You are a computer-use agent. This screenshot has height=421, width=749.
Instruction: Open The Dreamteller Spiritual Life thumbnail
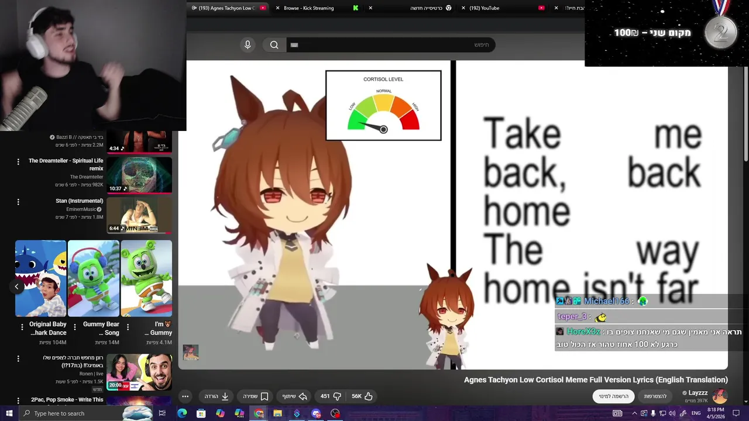tap(139, 175)
